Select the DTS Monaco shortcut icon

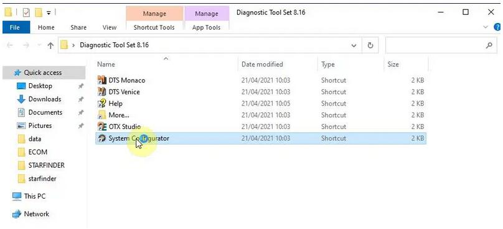[x=101, y=80]
